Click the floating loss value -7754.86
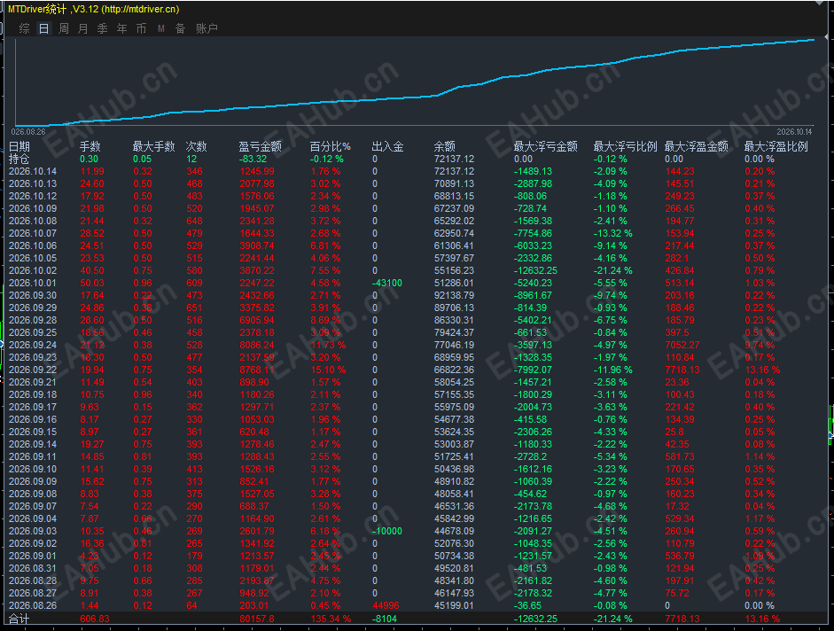This screenshot has width=834, height=631. [x=533, y=234]
